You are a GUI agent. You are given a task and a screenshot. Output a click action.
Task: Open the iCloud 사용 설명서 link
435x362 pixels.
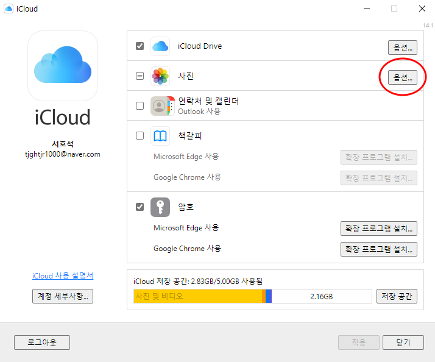coord(63,275)
